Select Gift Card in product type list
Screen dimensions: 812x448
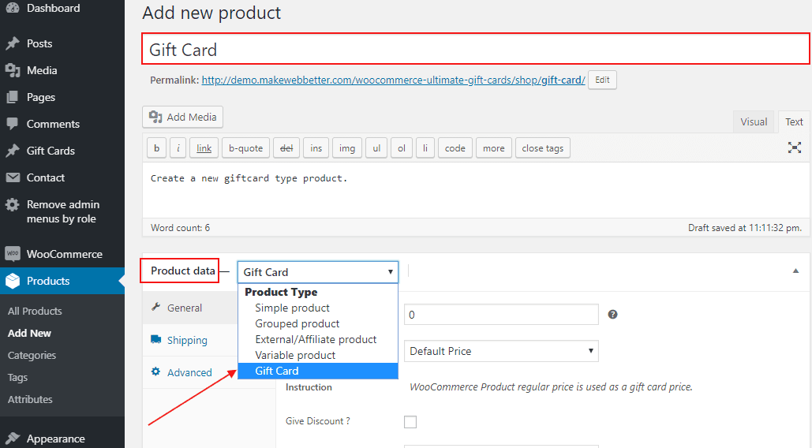[x=277, y=371]
